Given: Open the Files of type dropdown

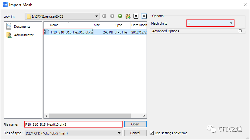Looking at the screenshot, I should tap(73, 133).
